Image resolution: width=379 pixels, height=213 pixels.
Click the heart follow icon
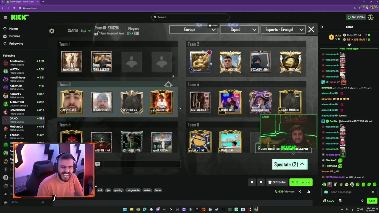coord(261,182)
